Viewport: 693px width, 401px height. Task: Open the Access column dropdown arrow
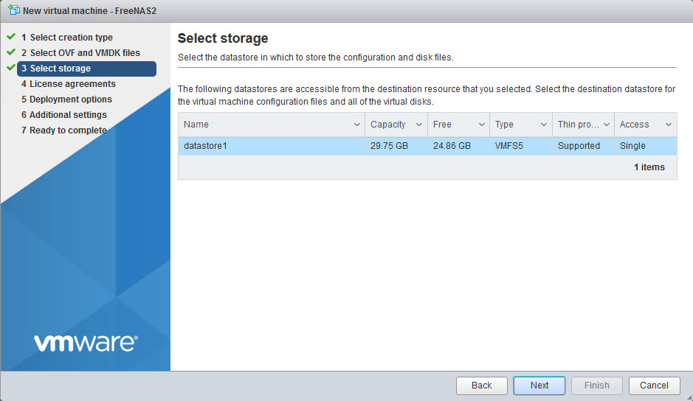668,125
